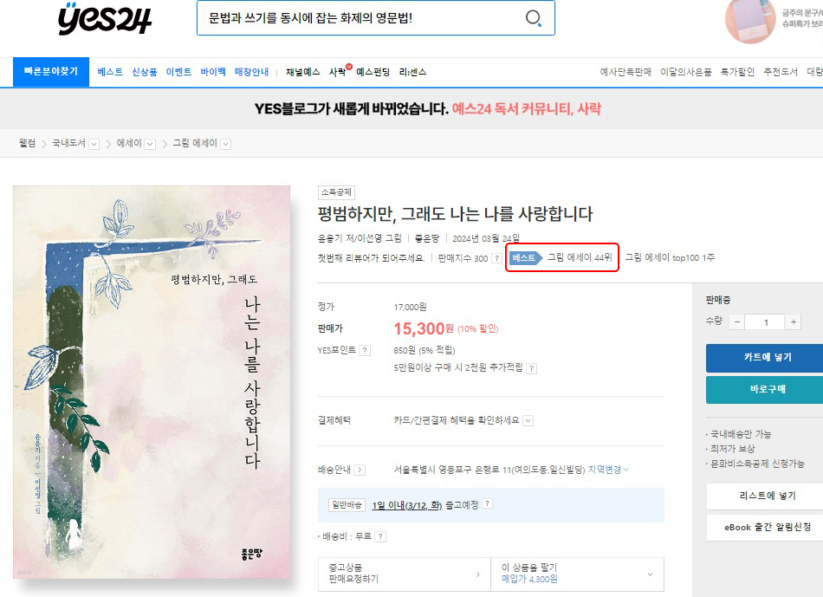Expand 국내도서 breadcrumb dropdown

point(94,144)
